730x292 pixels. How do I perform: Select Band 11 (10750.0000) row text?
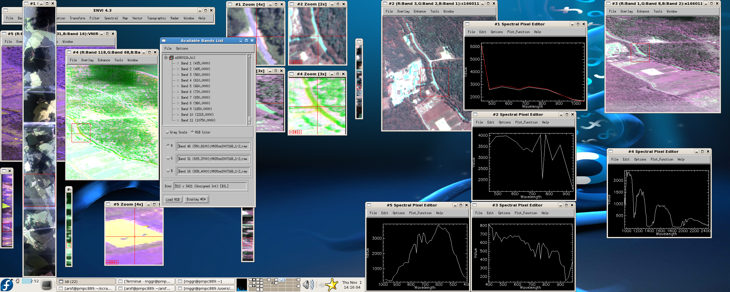pos(198,120)
